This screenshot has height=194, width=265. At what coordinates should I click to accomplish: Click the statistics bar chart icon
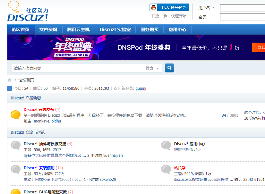pos(10,89)
